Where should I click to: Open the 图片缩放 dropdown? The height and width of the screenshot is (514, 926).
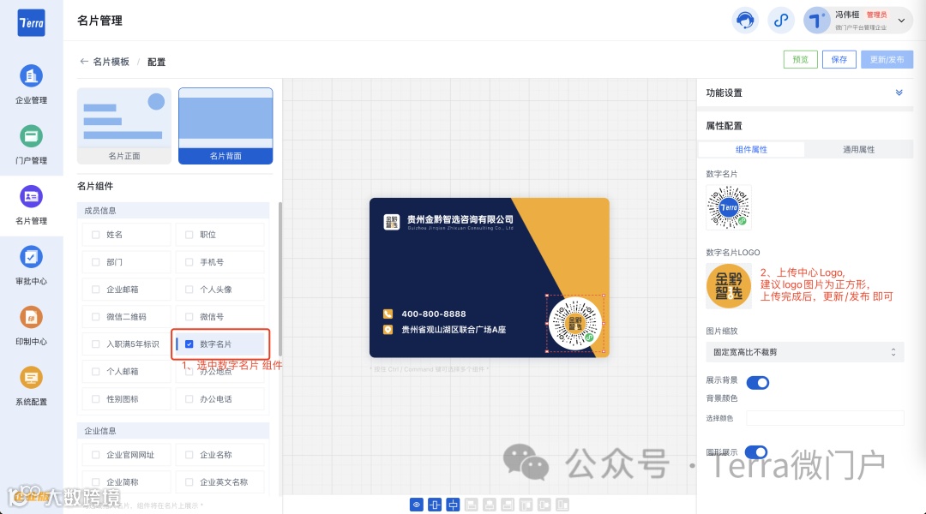(805, 352)
